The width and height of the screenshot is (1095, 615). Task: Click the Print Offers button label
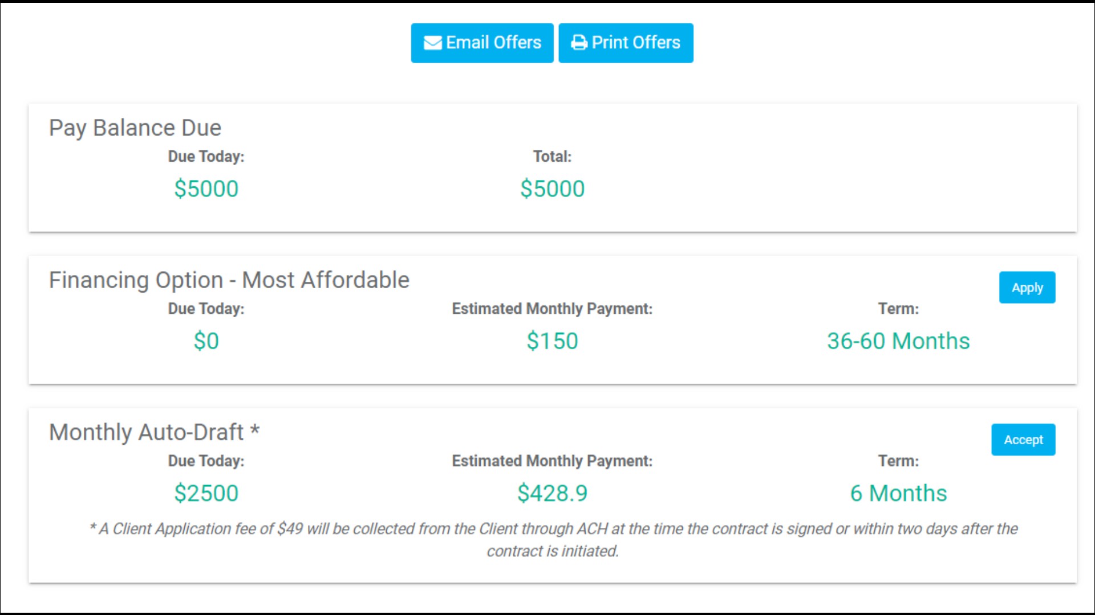click(636, 43)
